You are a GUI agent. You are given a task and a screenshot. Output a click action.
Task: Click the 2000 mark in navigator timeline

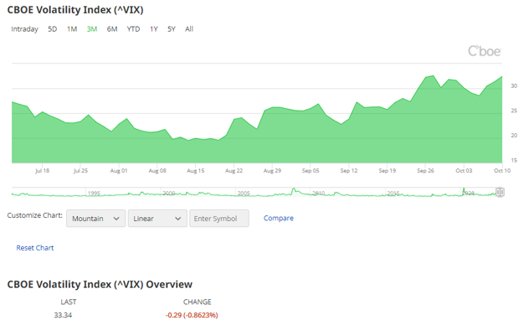coord(169,193)
